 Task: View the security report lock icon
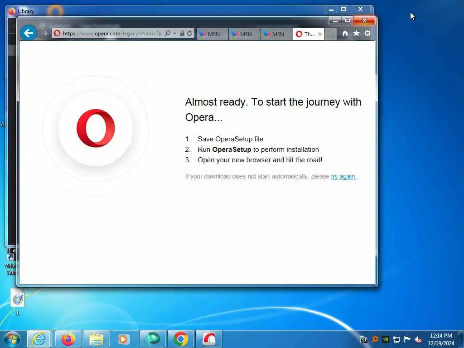coord(182,33)
